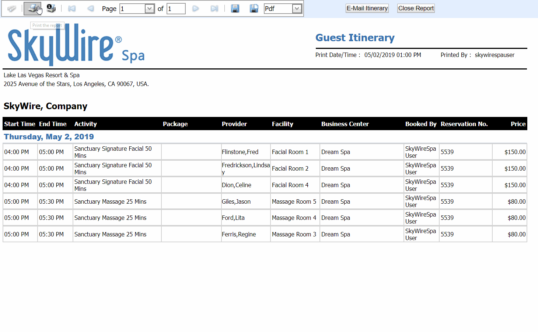Screen dimensions: 538x332
Task: Export the report and save to disk
Action: [235, 8]
